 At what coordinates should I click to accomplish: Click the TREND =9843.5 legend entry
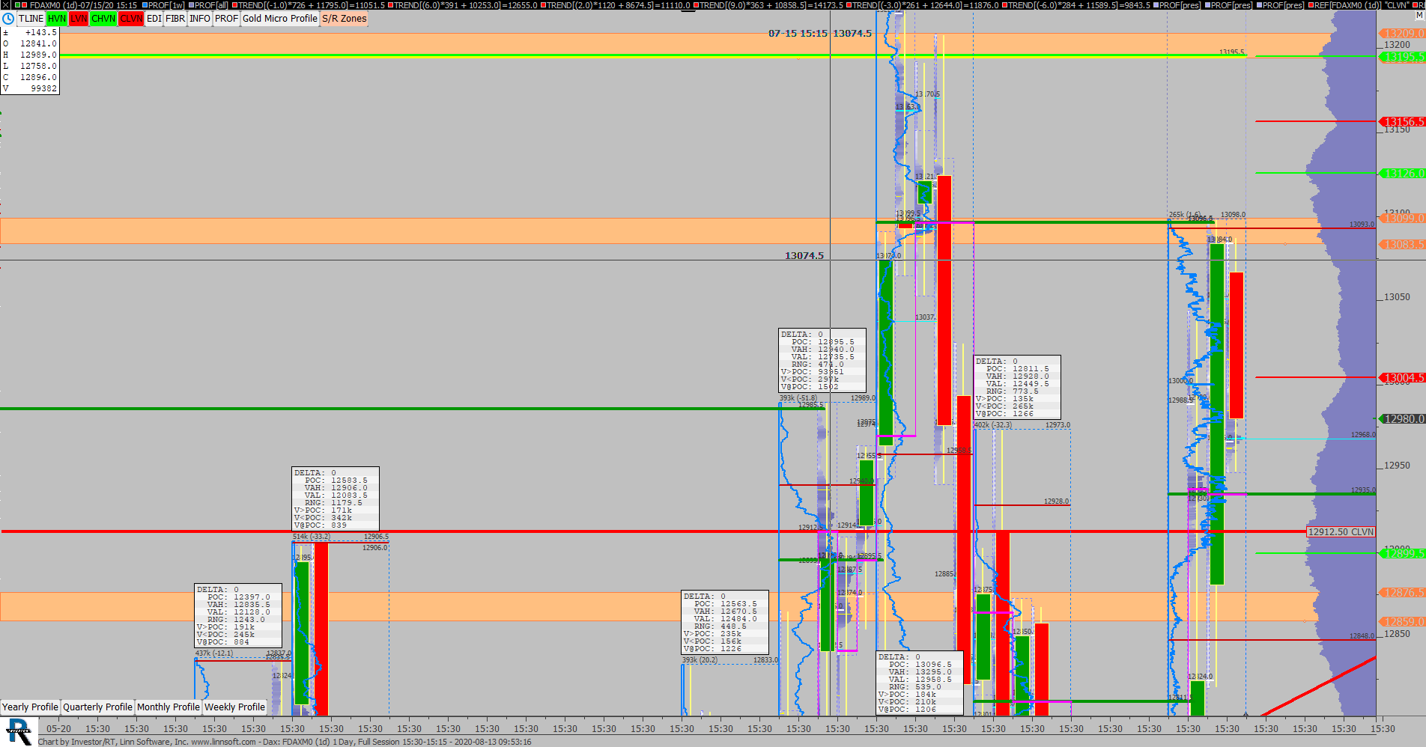(x=1076, y=5)
